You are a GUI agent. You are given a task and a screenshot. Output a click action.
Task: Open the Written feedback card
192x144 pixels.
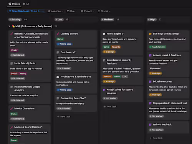pos(168,127)
